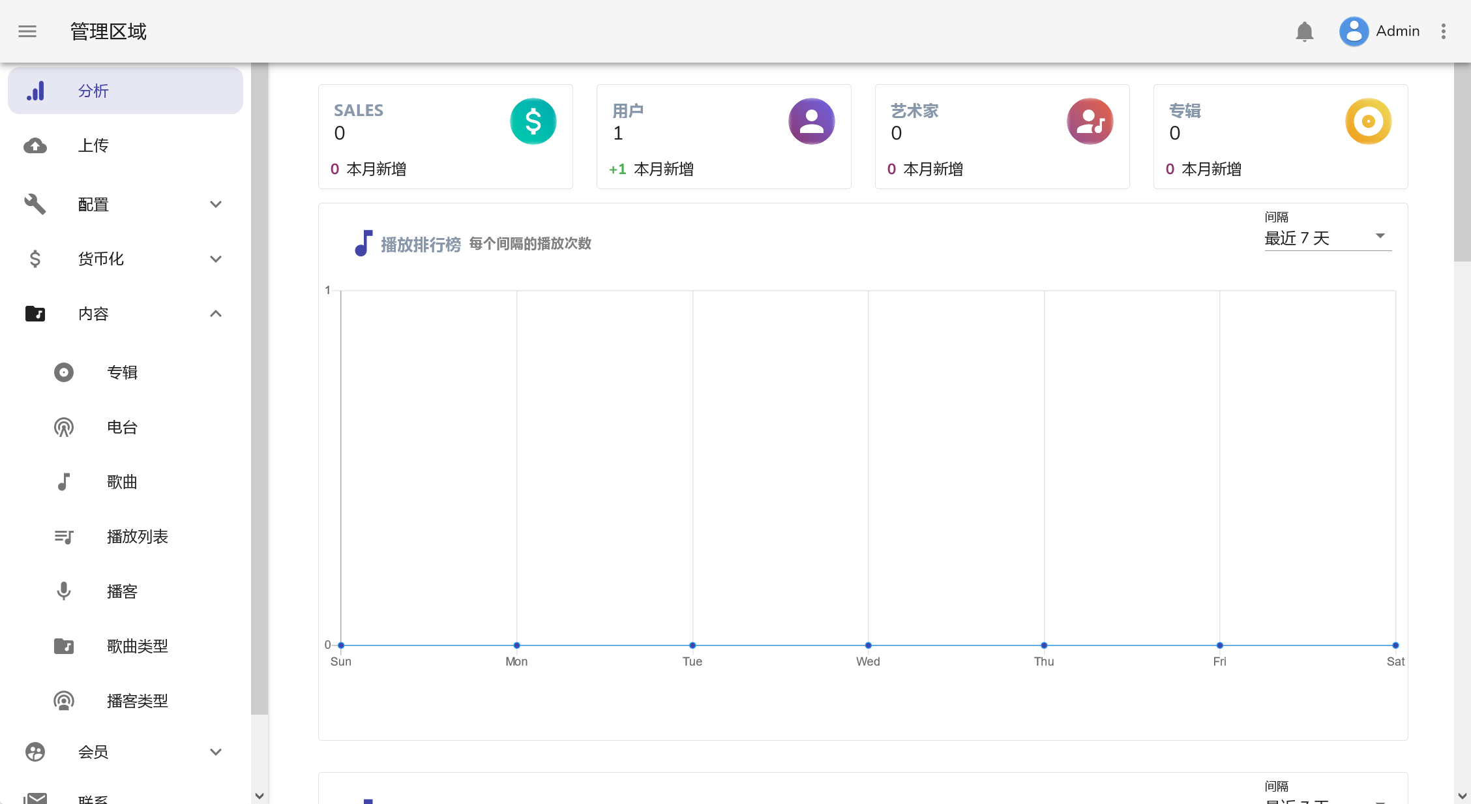This screenshot has height=804, width=1471.
Task: Open the 播客 podcasts page
Action: [x=122, y=591]
